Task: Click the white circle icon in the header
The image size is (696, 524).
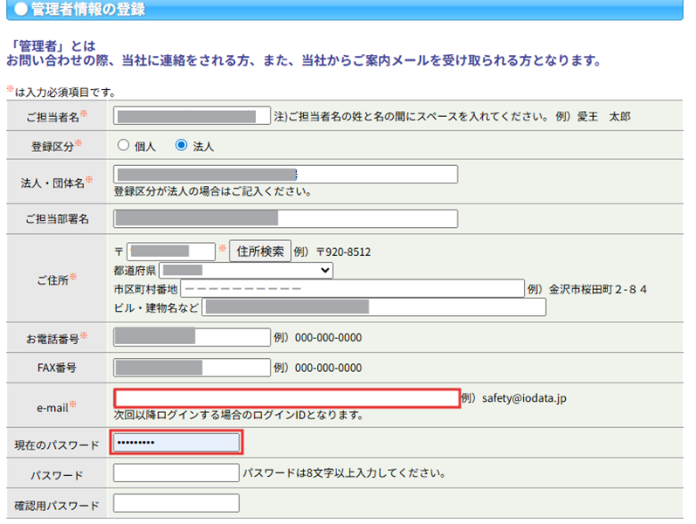Action: point(21,10)
